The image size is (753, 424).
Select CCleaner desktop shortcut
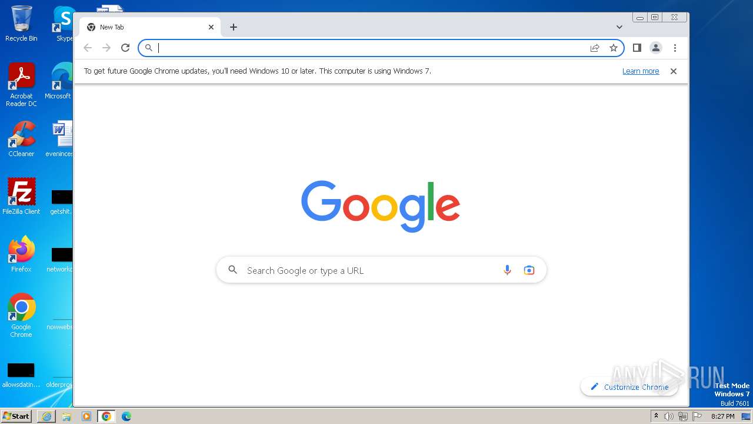pyautogui.click(x=21, y=139)
